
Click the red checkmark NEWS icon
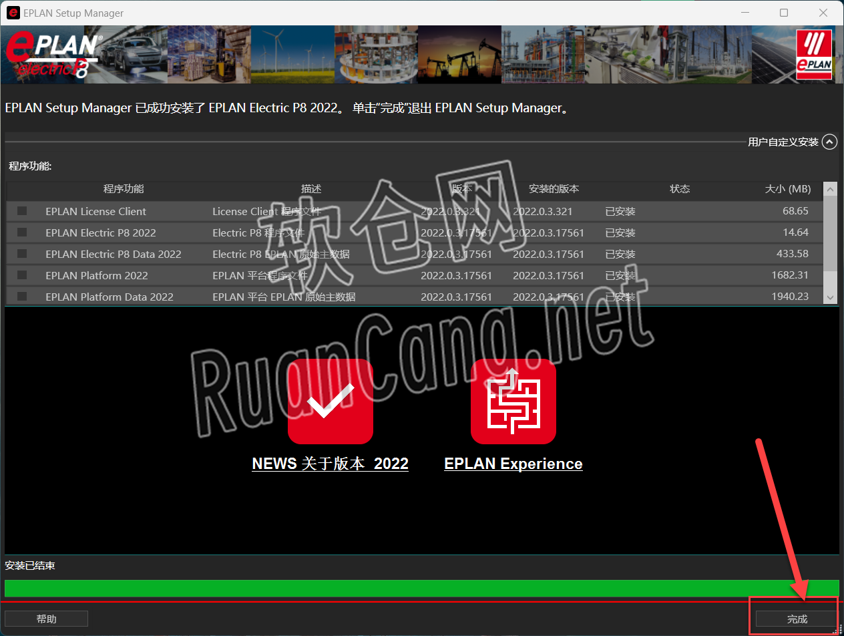point(330,402)
